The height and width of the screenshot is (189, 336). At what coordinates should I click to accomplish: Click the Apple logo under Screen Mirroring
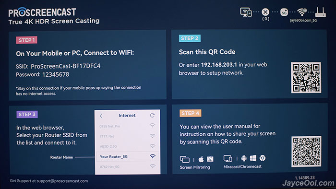[201, 159]
